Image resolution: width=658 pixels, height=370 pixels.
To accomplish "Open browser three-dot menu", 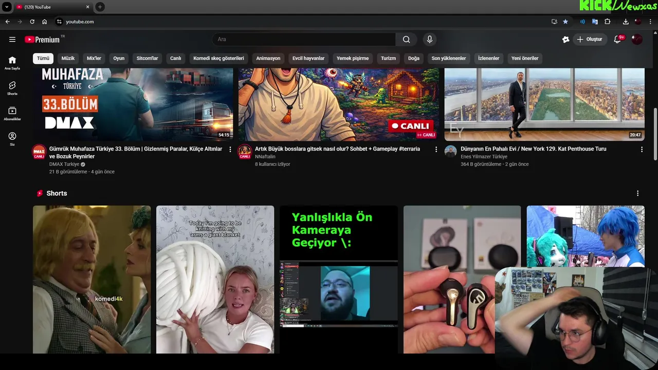I will [651, 22].
